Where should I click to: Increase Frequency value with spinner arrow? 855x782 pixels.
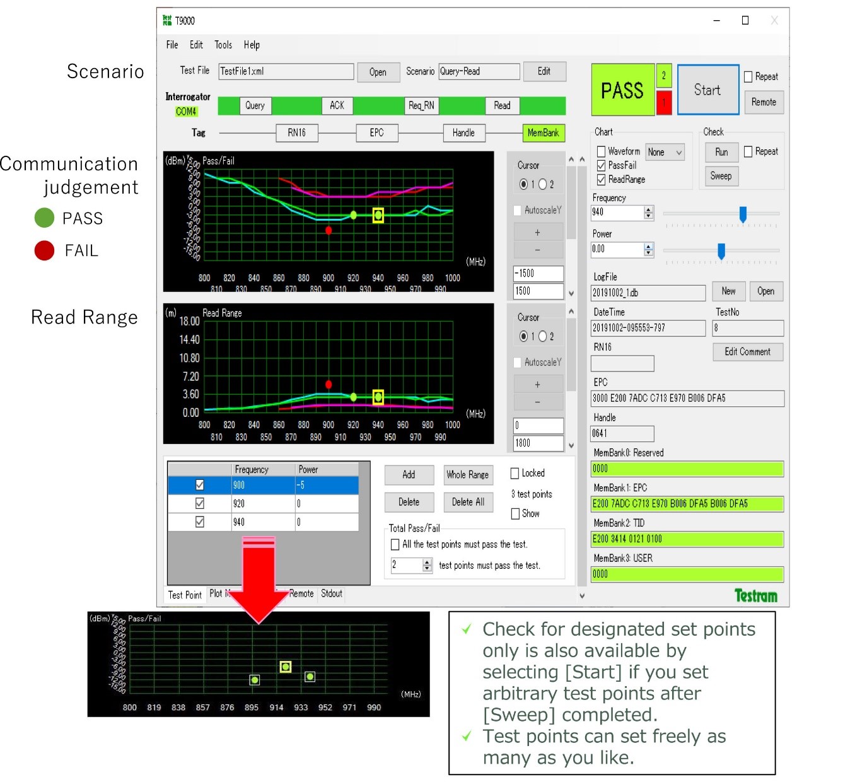(649, 209)
